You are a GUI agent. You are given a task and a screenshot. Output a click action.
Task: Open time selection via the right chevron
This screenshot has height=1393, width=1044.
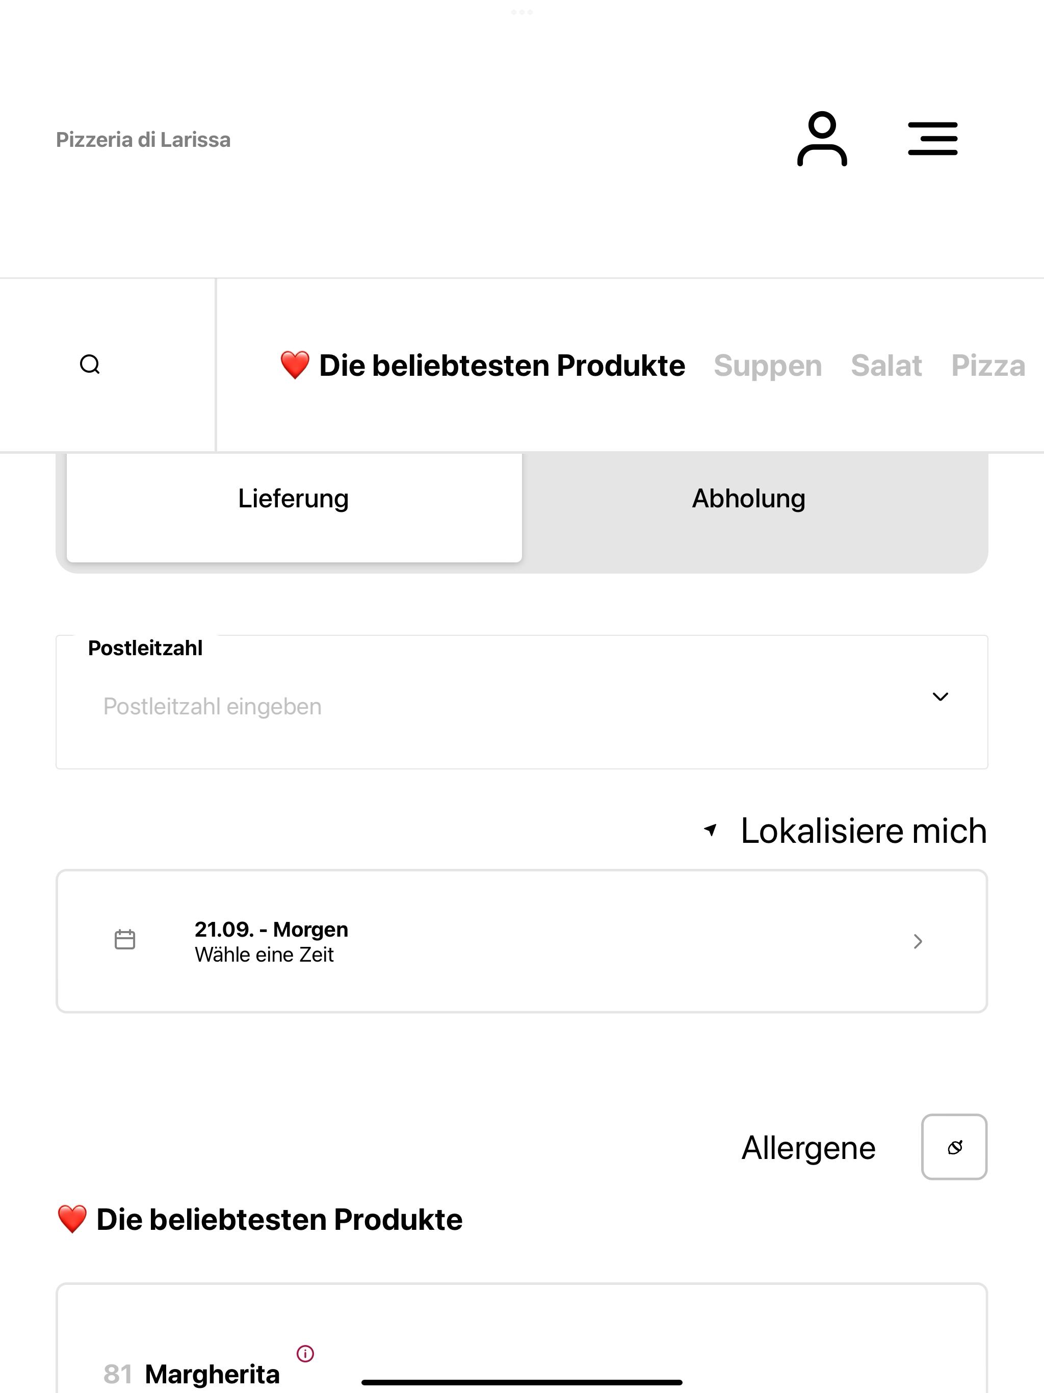(918, 941)
